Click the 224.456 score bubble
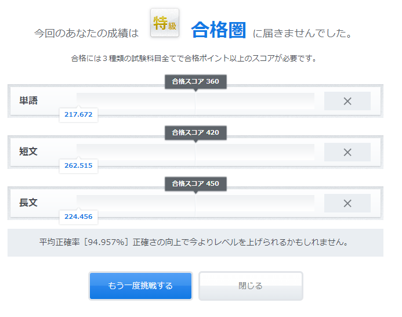 point(78,217)
